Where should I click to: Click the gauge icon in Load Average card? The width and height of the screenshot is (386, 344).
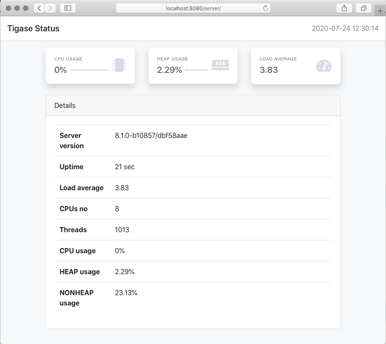(x=324, y=66)
